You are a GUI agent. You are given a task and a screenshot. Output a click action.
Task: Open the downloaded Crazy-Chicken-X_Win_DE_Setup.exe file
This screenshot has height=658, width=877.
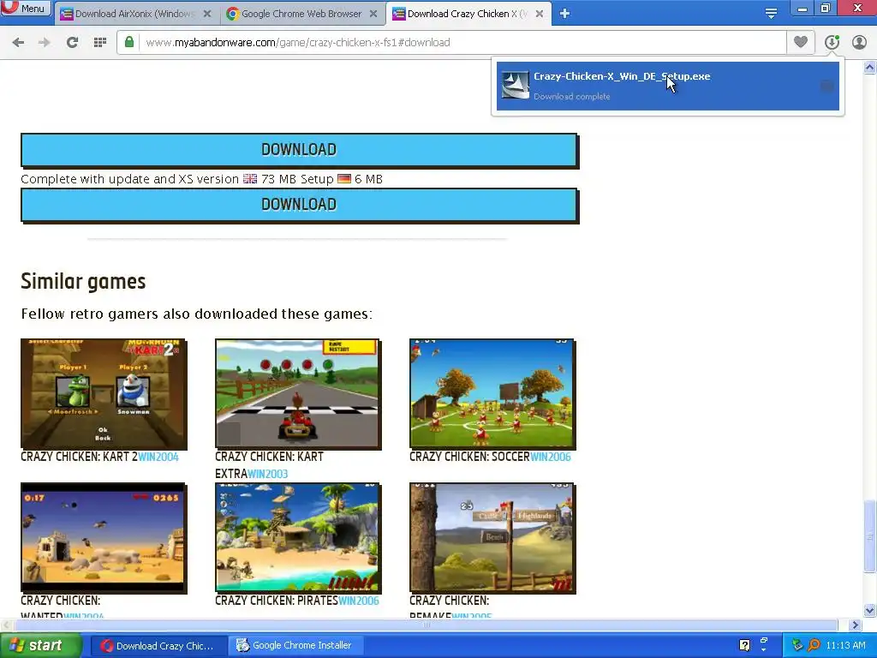pyautogui.click(x=668, y=87)
